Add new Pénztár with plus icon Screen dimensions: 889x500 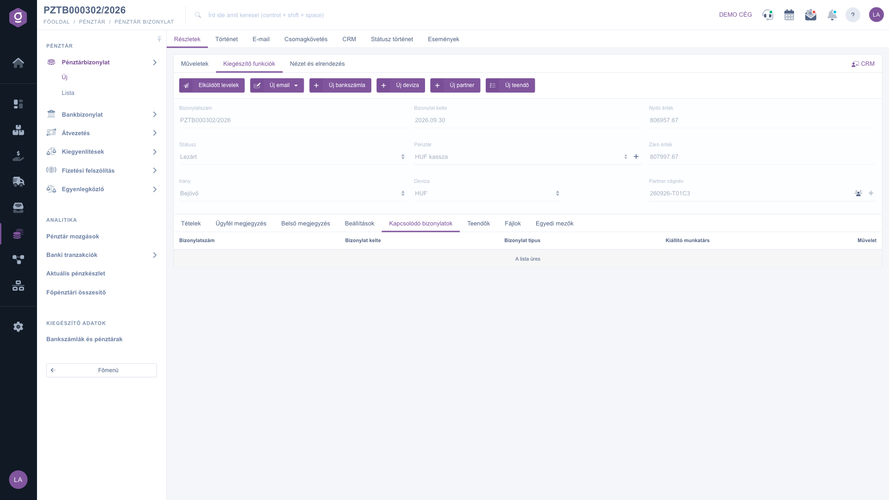click(x=636, y=157)
